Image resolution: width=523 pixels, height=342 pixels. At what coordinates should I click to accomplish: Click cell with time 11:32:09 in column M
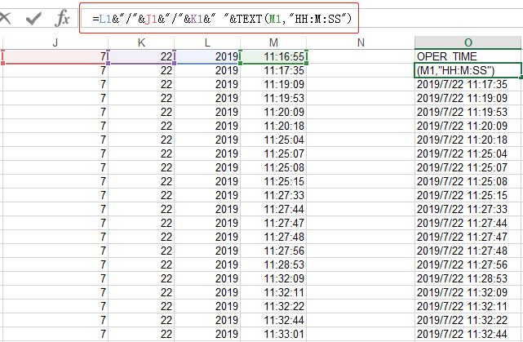(x=273, y=278)
